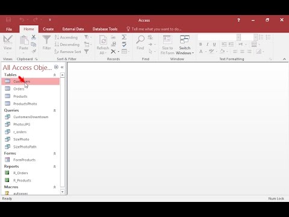Collapse the Tables group
Image resolution: width=289 pixels, height=217 pixels.
[x=54, y=75]
